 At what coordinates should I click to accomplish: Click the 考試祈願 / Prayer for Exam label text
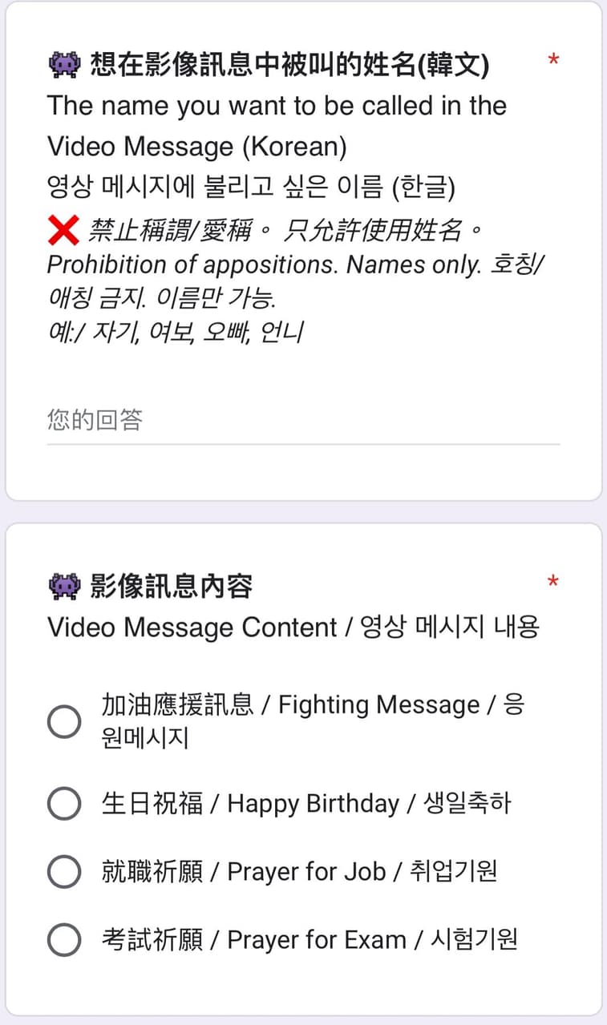310,939
